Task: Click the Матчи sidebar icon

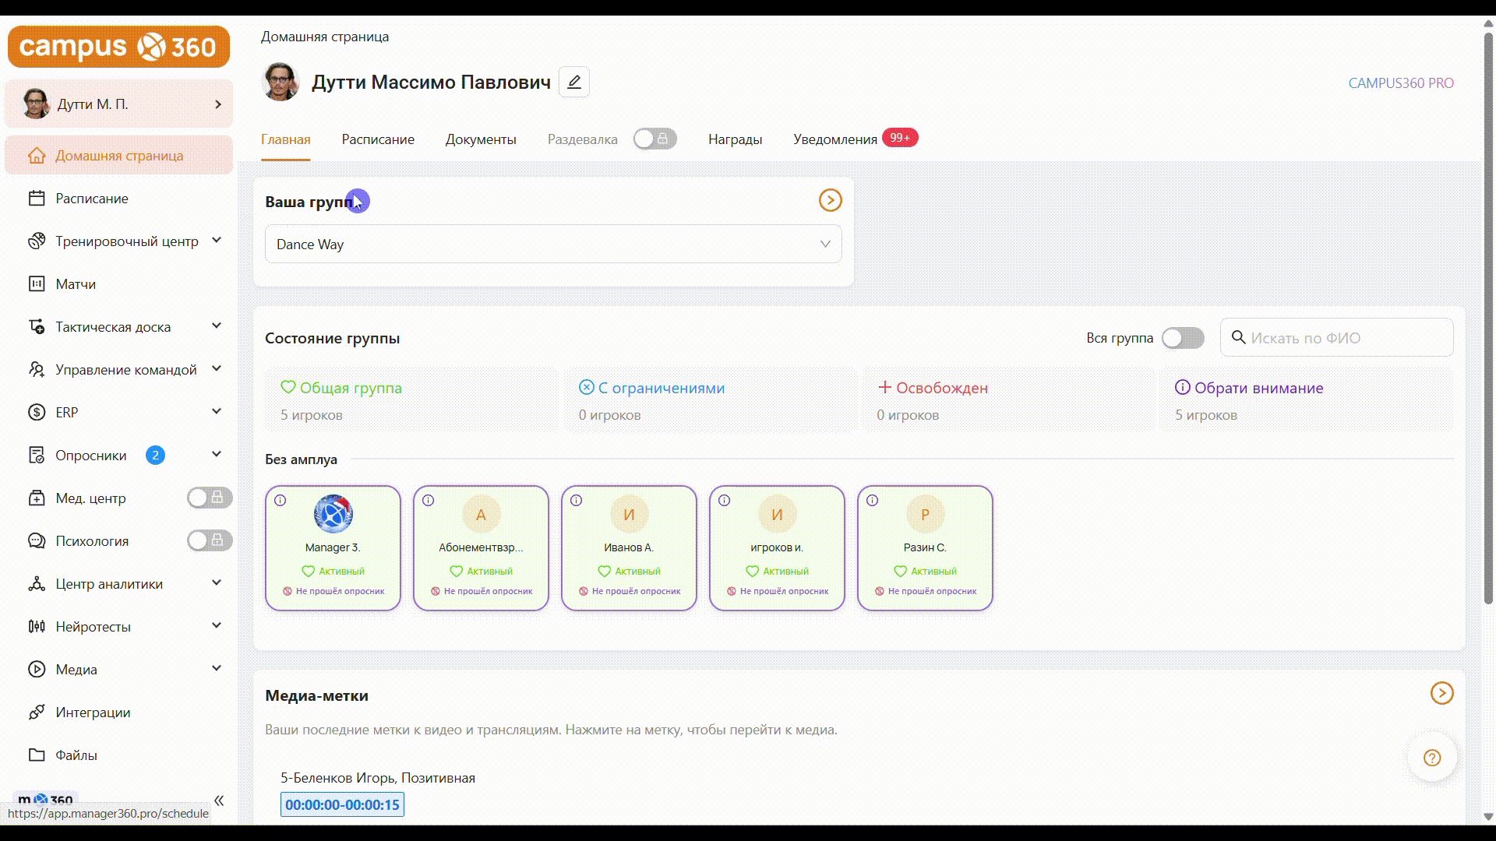Action: point(37,284)
